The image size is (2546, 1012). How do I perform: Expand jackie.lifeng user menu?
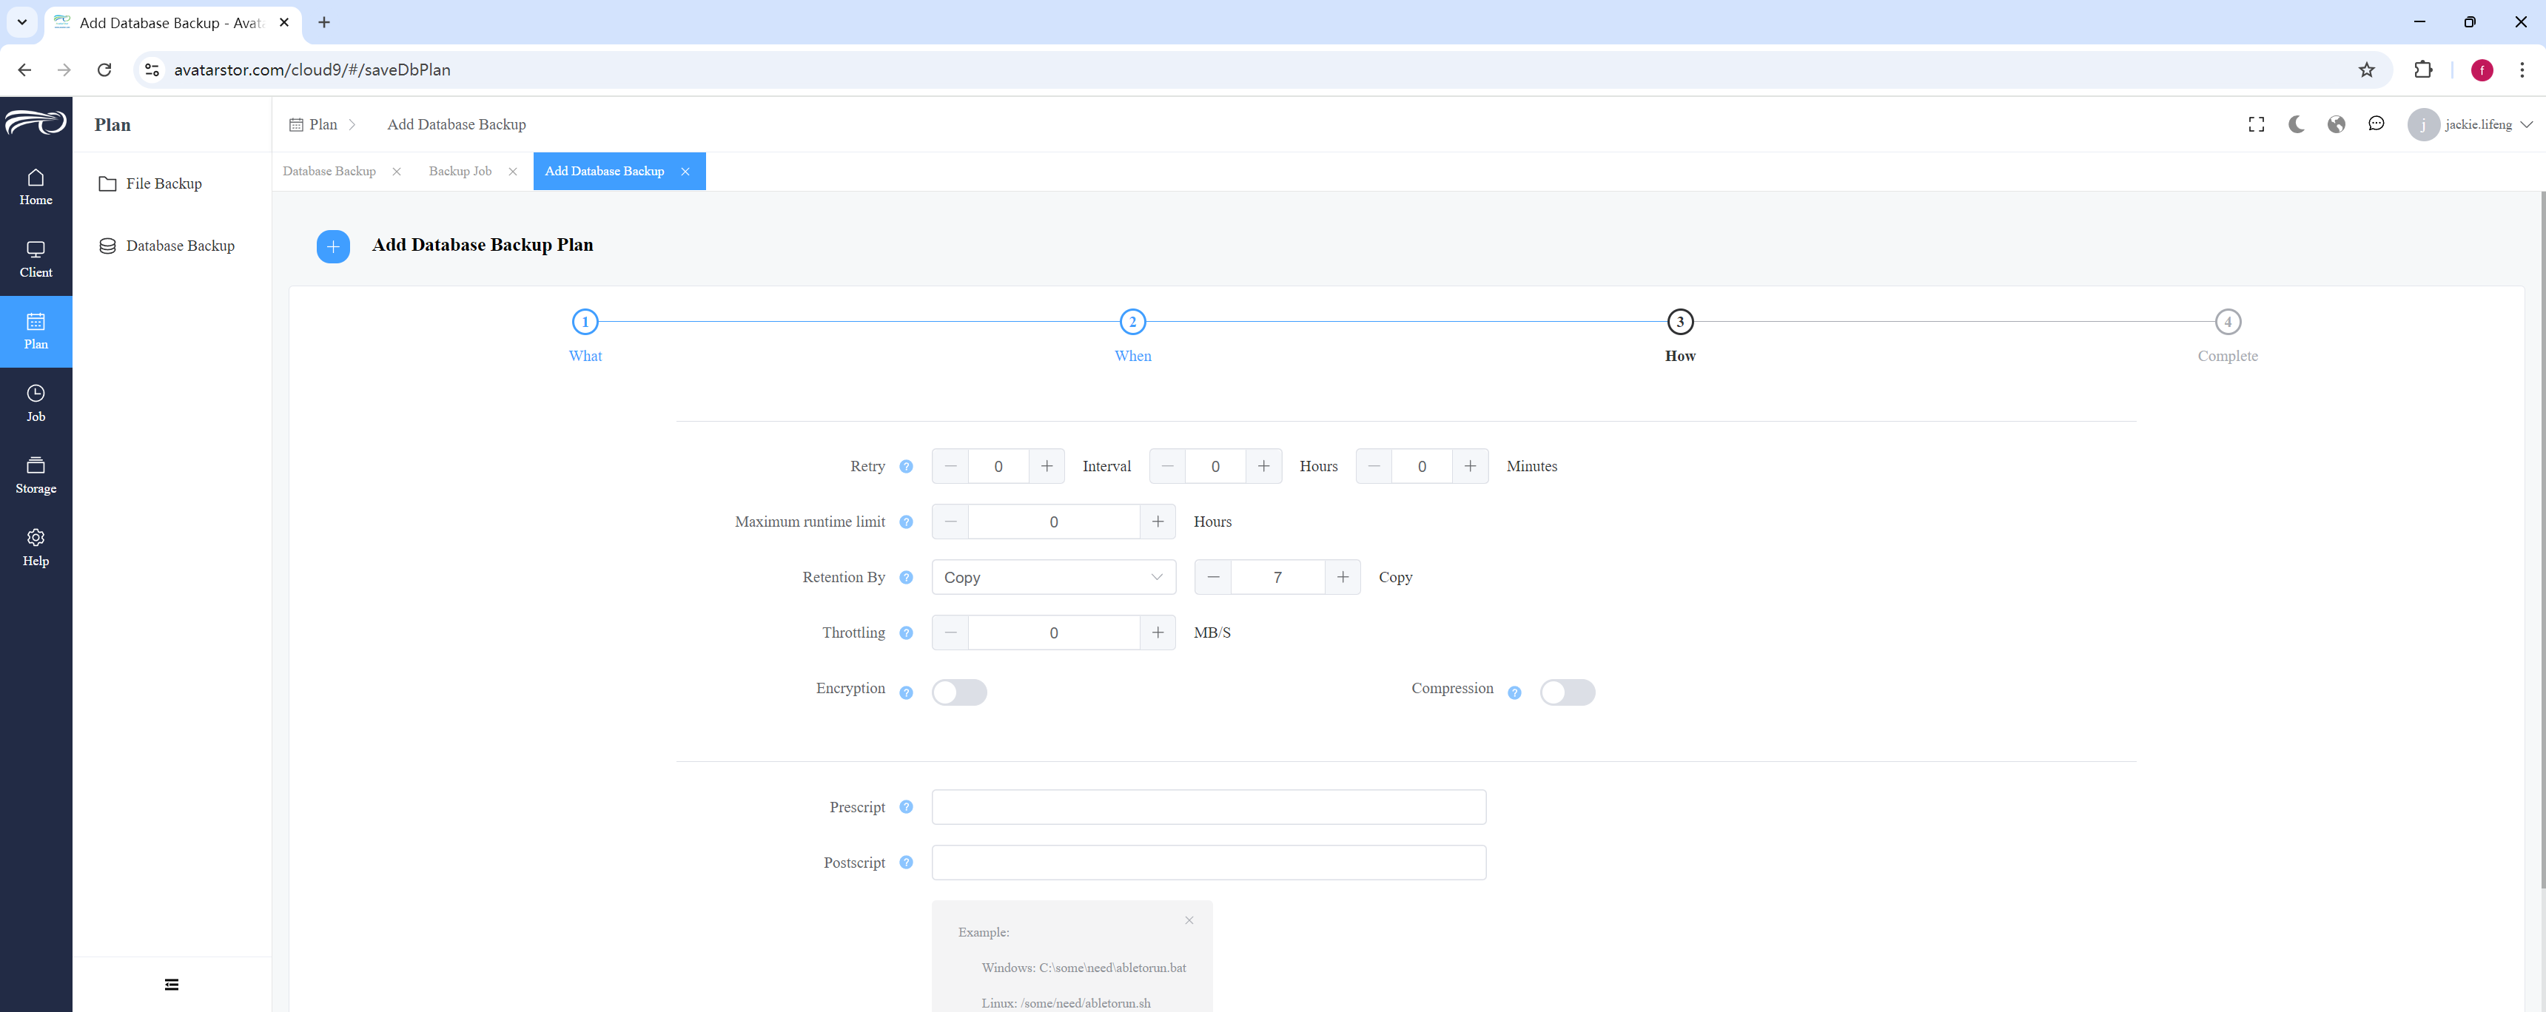pos(2470,124)
